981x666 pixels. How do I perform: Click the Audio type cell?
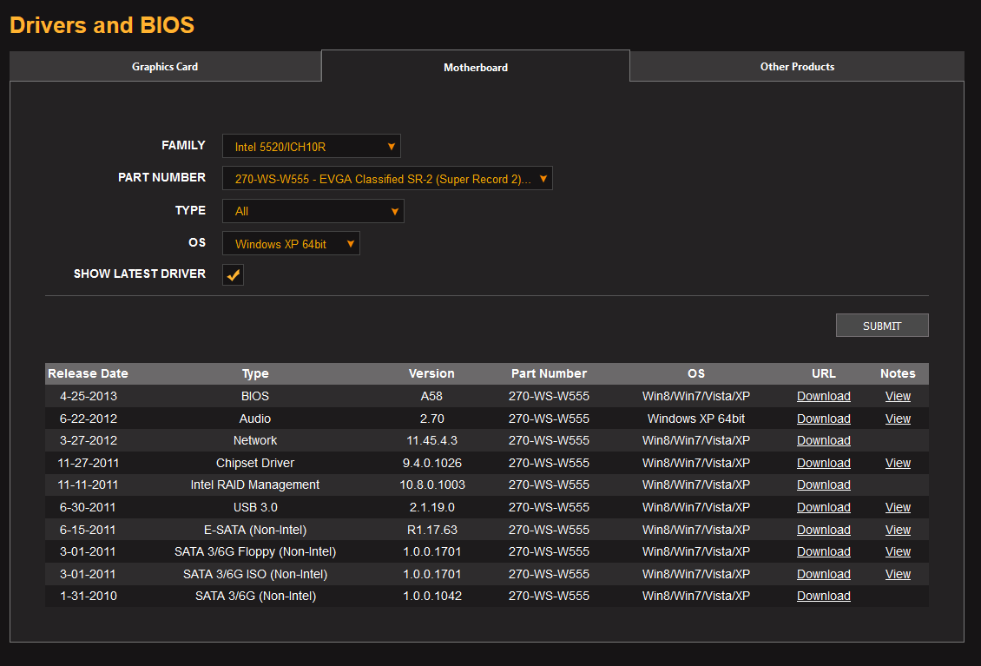pos(255,419)
